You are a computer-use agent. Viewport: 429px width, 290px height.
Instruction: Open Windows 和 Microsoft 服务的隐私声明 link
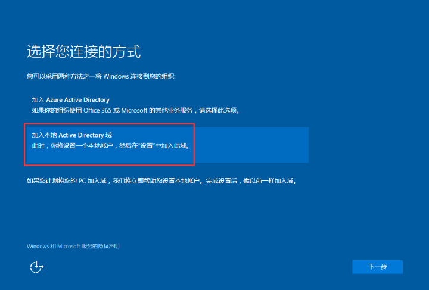click(x=73, y=246)
